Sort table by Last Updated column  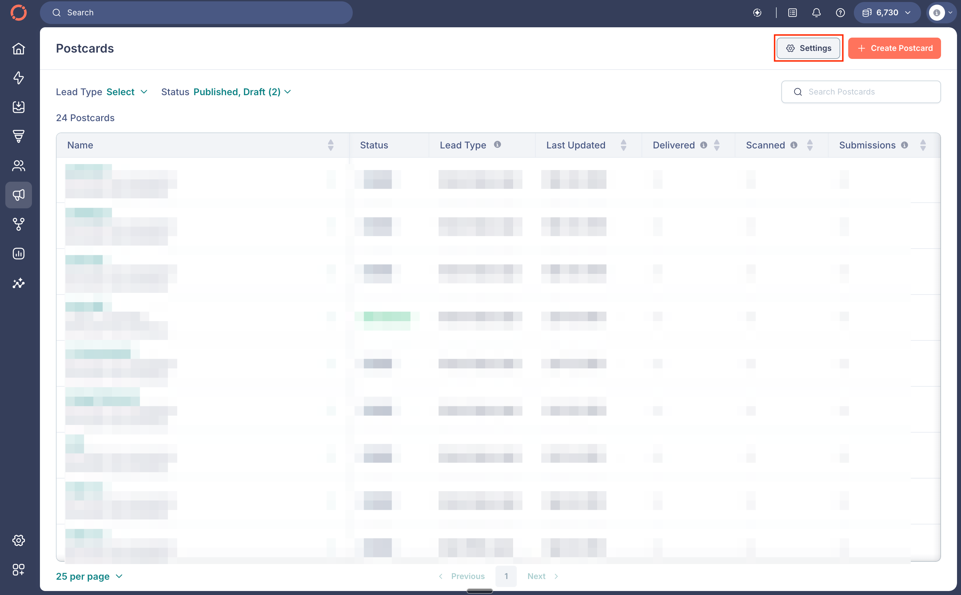(623, 145)
